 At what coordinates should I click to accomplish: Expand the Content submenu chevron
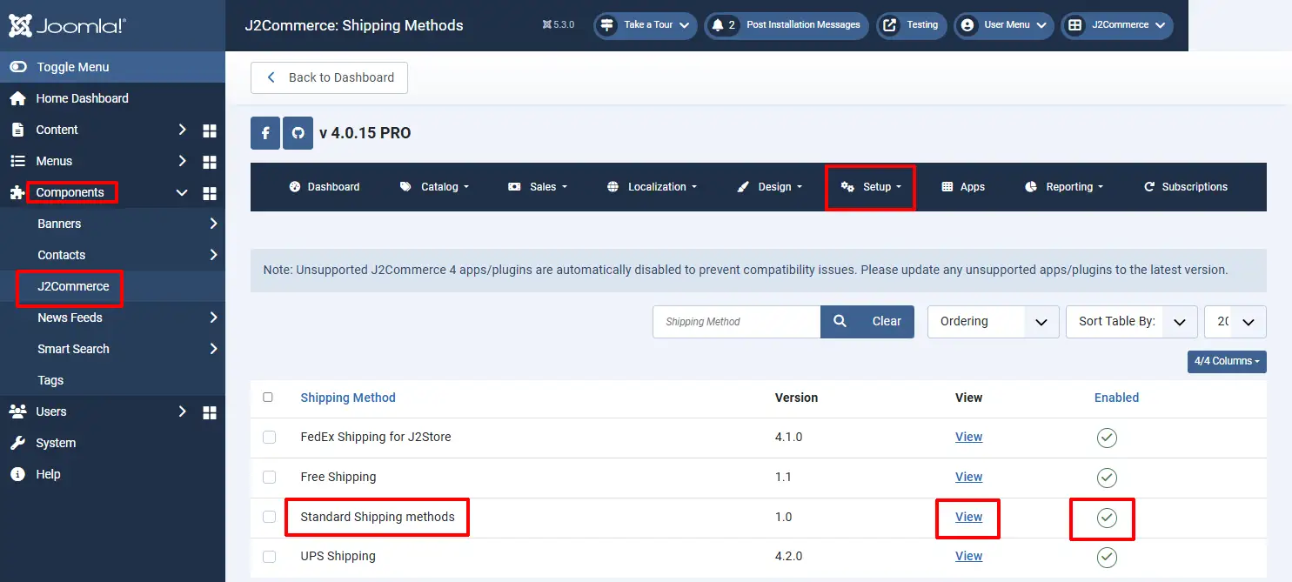(x=182, y=130)
